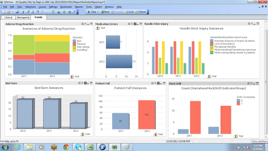This screenshot has height=151, width=268.
Task: Open the Quick Chart wizard icon
Action: point(59,12)
